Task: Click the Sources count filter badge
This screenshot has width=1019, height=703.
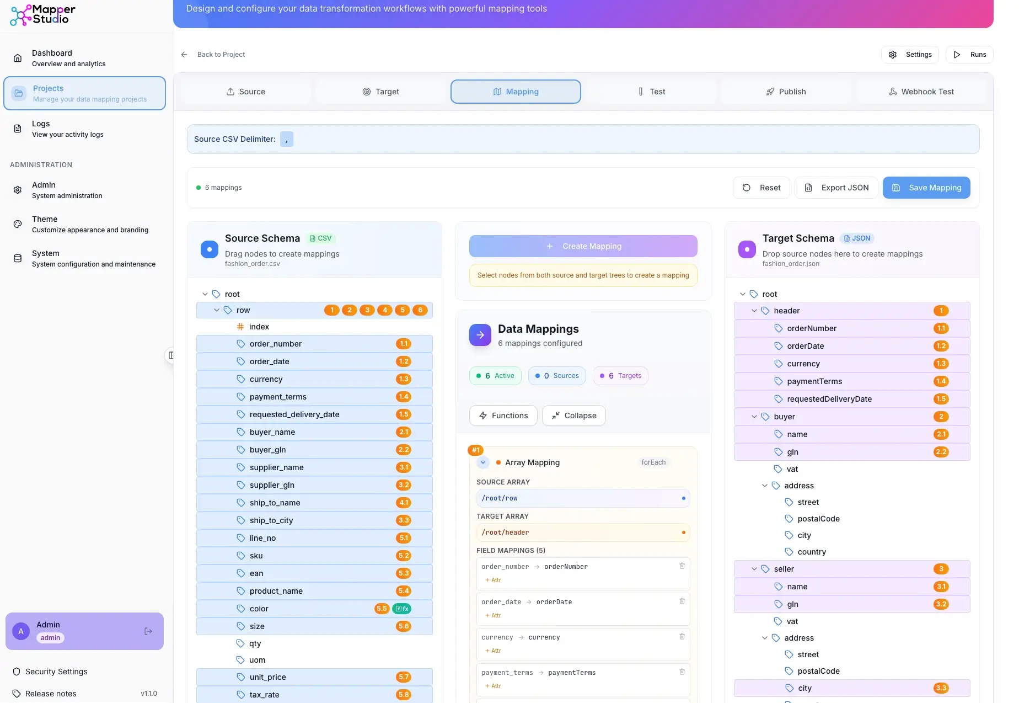Action: pos(556,375)
